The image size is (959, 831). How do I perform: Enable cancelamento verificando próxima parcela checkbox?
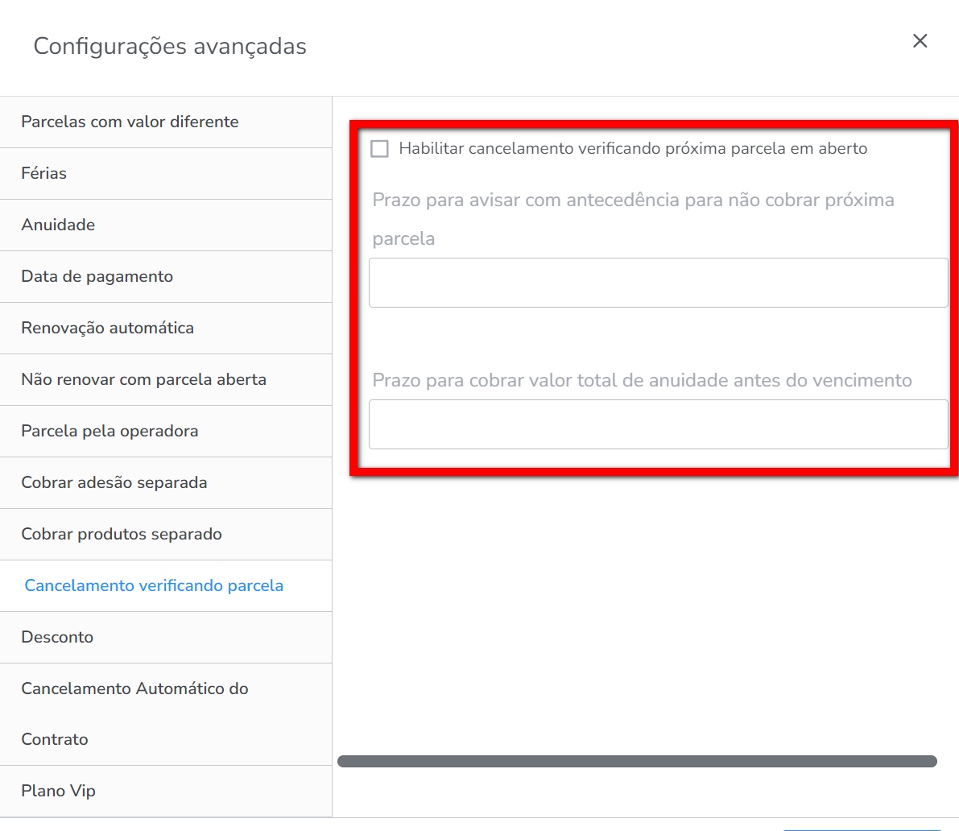[x=379, y=149]
